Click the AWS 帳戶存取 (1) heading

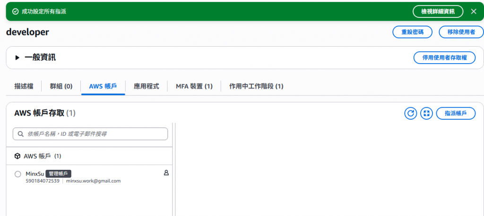(45, 113)
